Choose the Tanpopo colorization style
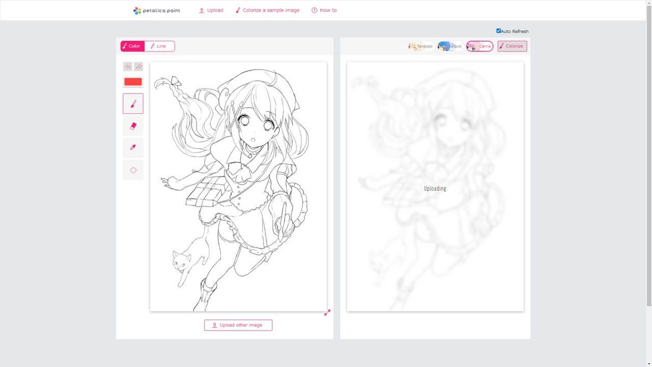 (x=421, y=46)
